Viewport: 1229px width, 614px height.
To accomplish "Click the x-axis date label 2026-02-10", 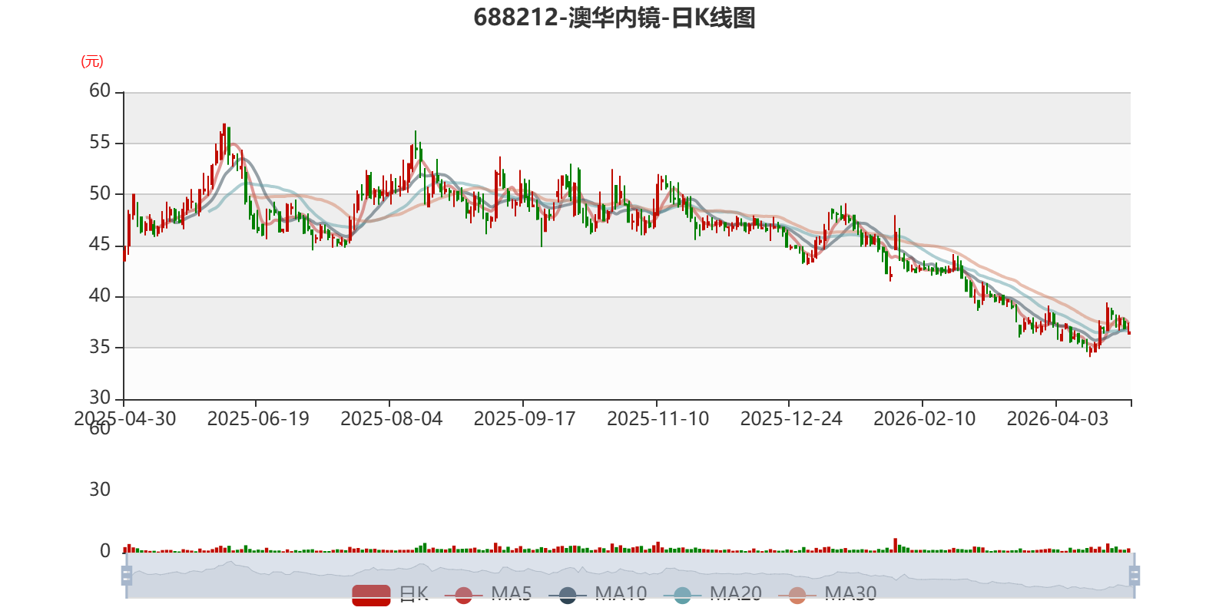I will [925, 419].
